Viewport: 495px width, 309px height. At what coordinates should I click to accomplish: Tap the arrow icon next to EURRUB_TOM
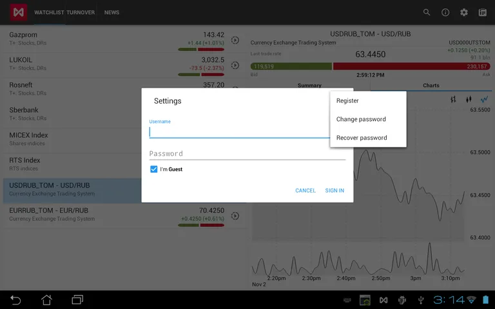click(x=235, y=216)
